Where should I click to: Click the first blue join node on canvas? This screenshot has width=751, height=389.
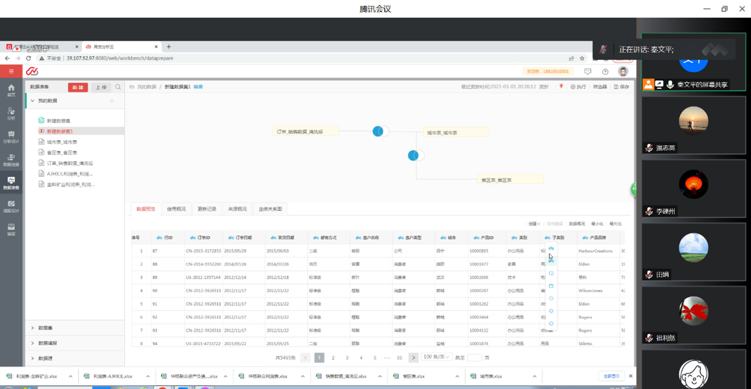pos(378,131)
